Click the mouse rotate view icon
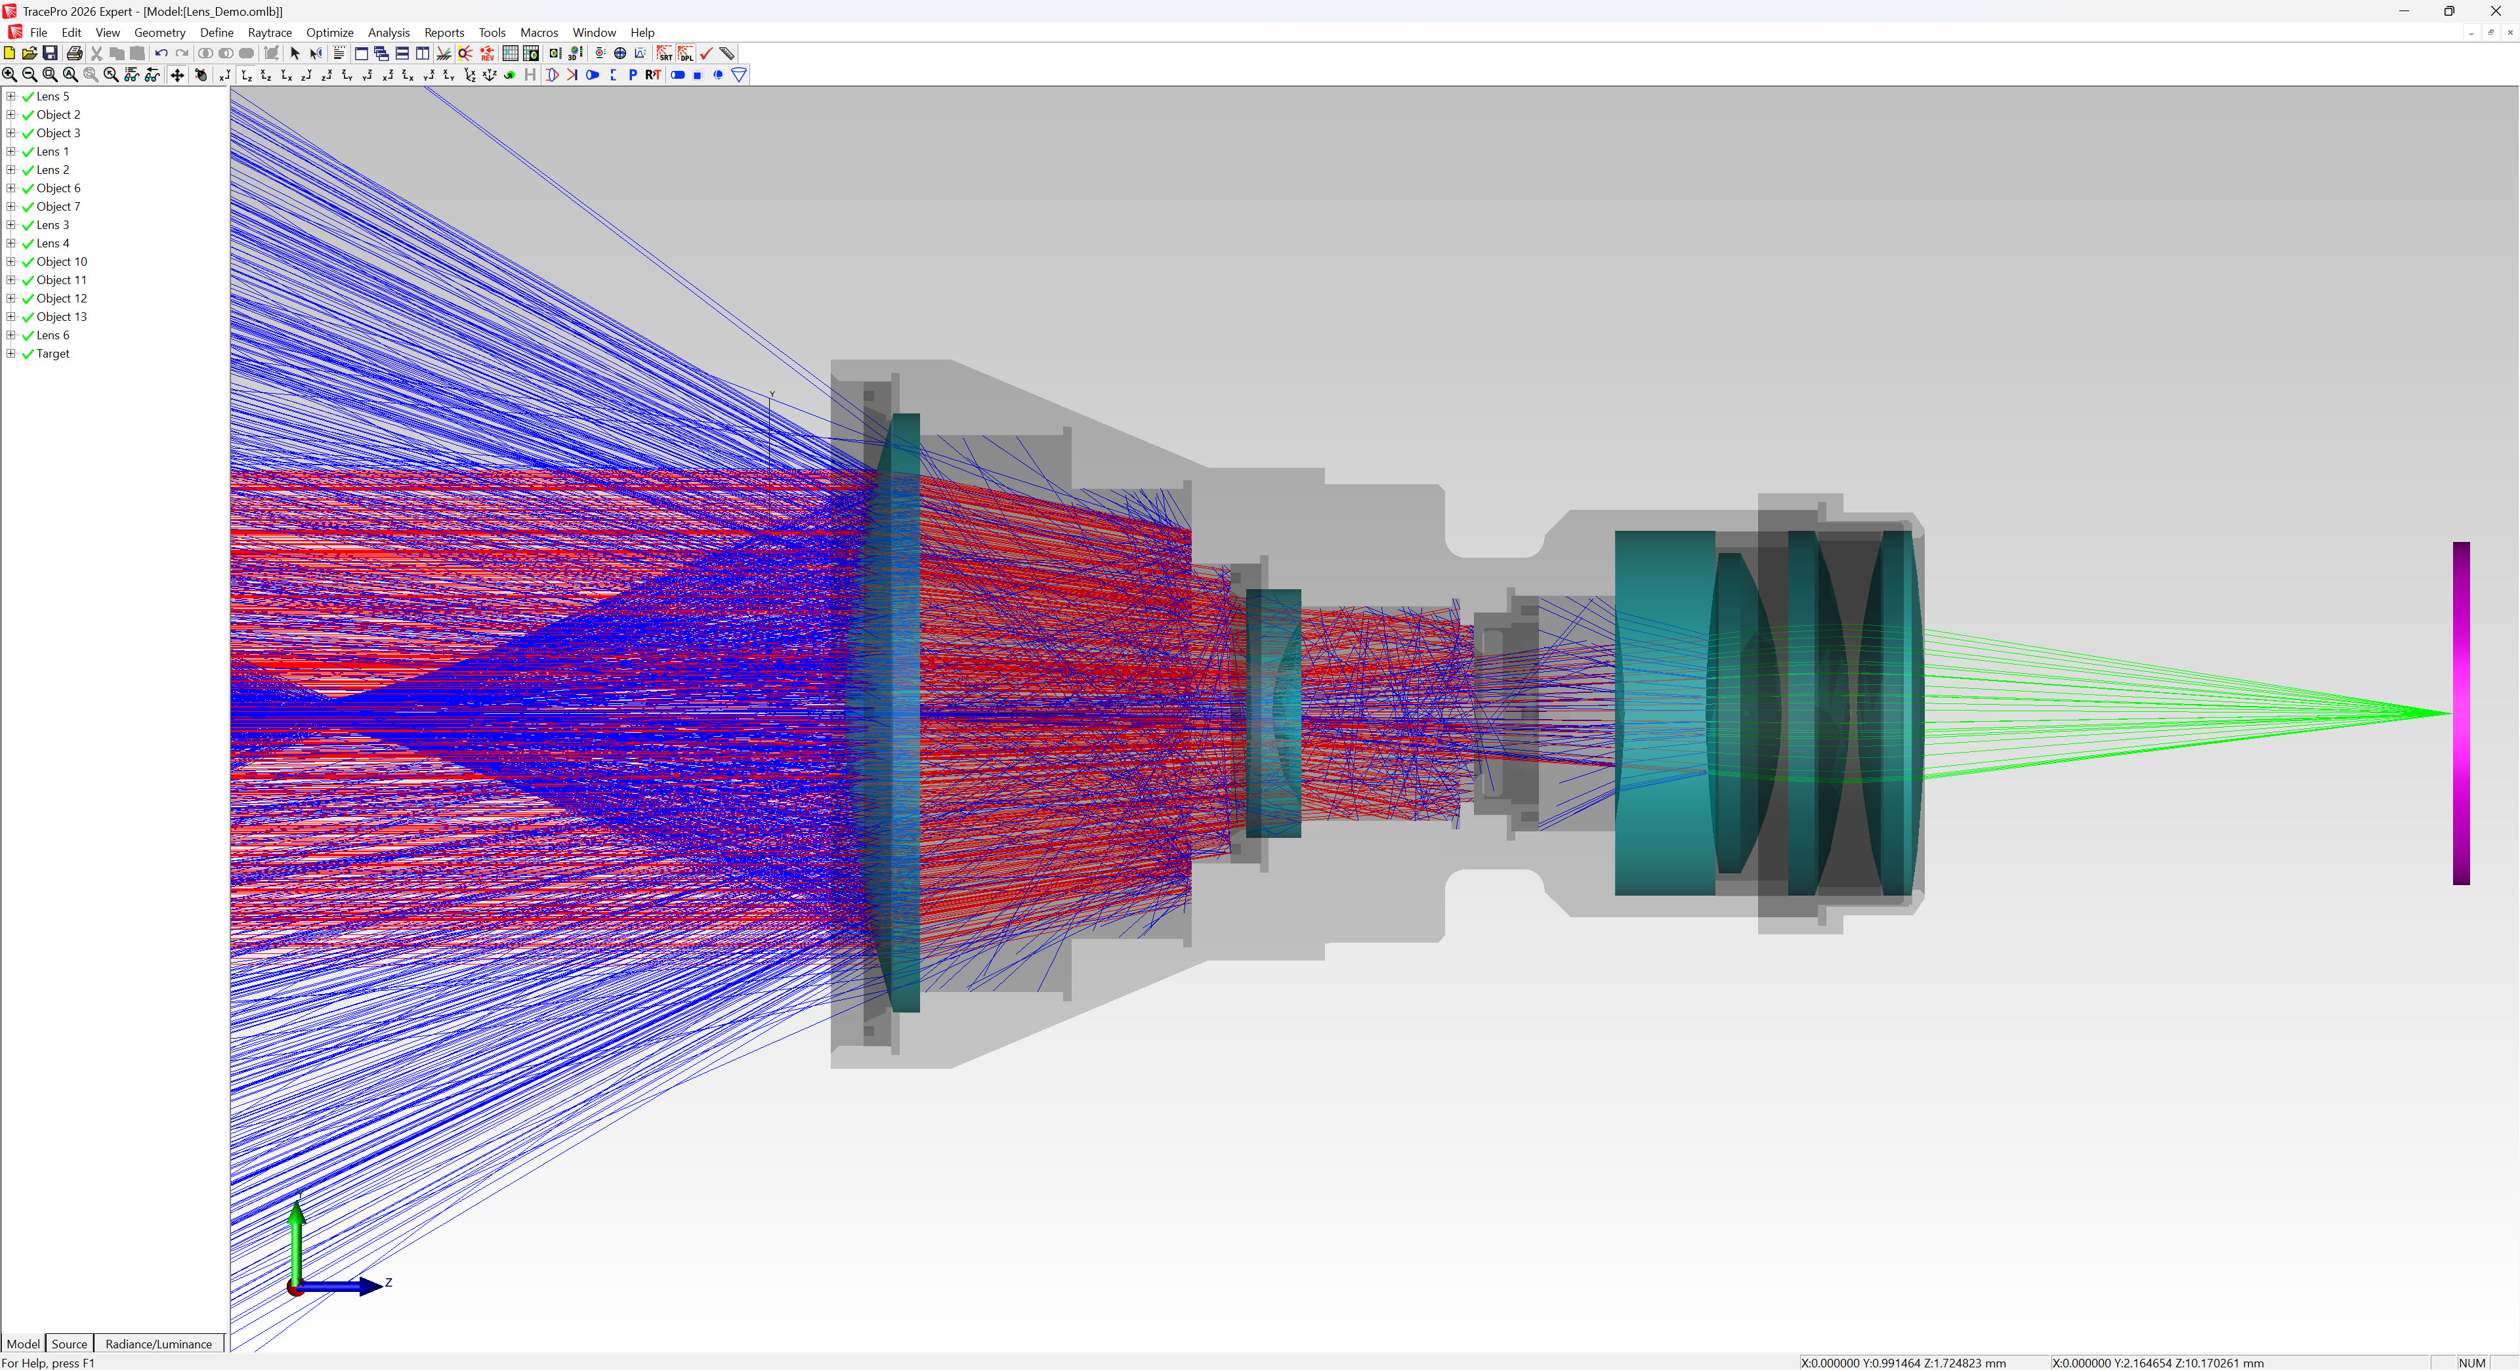 pyautogui.click(x=201, y=75)
